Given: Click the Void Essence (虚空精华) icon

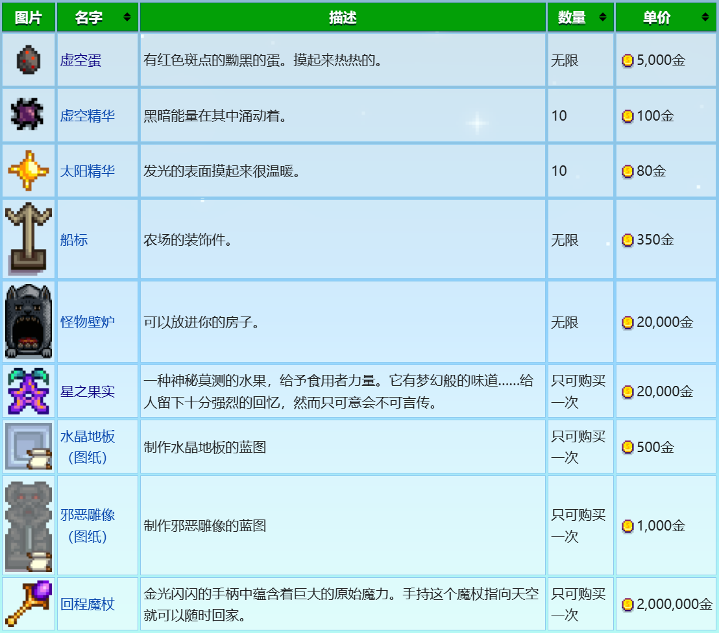Looking at the screenshot, I should [x=28, y=115].
